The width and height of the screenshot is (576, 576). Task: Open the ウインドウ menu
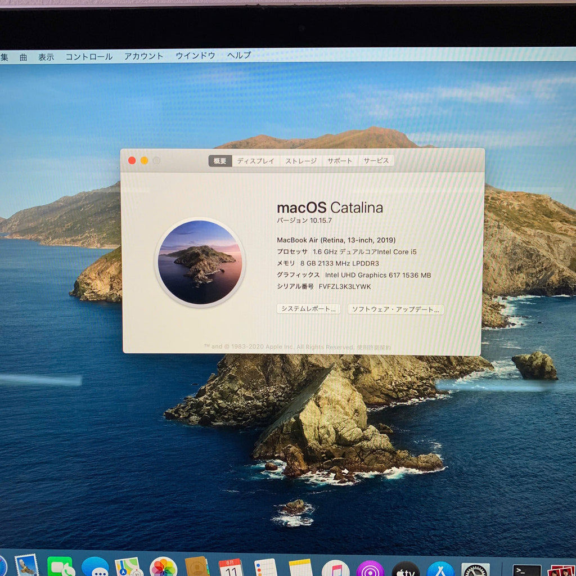pyautogui.click(x=195, y=56)
